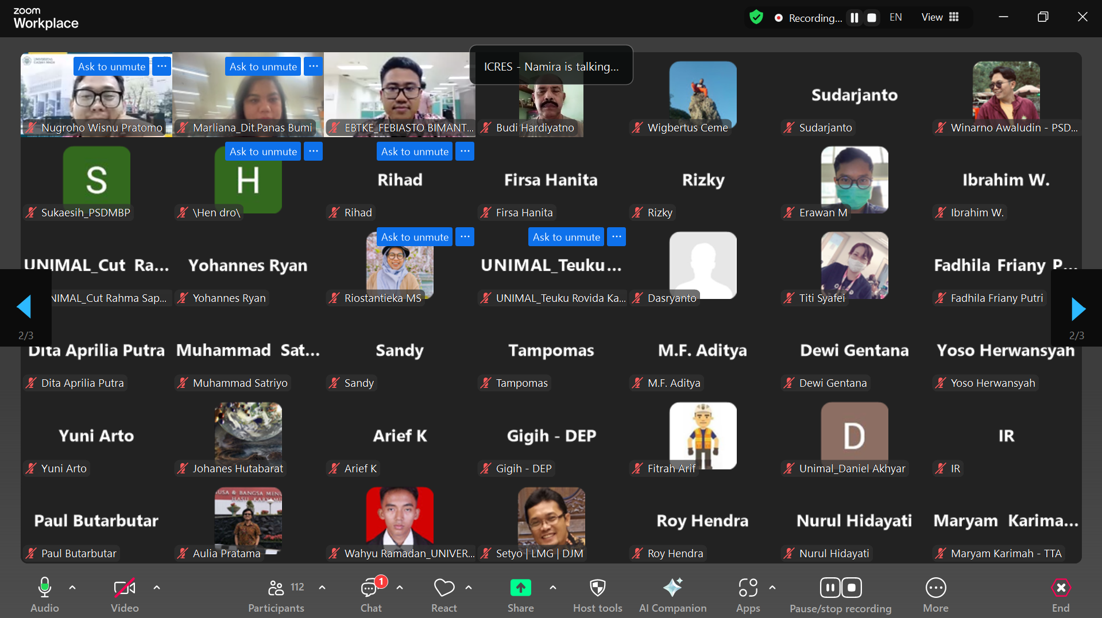The image size is (1102, 618).
Task: Turn on the Video camera
Action: pos(125,594)
